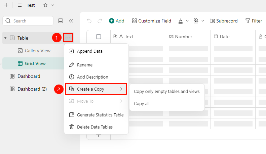Click the Dashboard (2) layout icon
The width and height of the screenshot is (266, 154).
coord(12,89)
